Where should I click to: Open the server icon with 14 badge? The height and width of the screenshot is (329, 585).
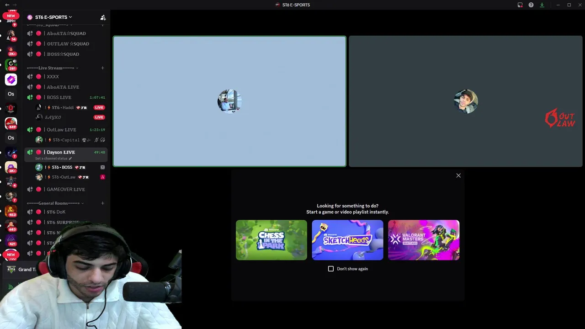(11, 35)
